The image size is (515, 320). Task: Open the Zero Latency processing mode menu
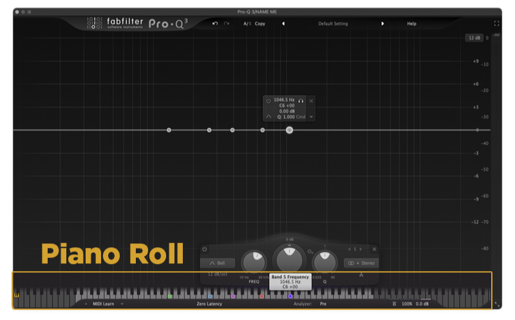tap(209, 304)
